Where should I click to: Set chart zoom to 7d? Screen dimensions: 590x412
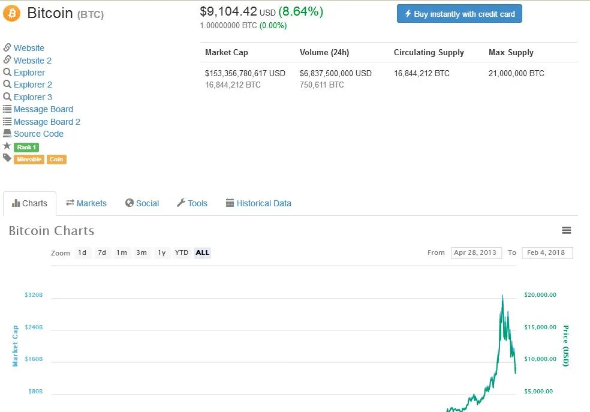102,252
